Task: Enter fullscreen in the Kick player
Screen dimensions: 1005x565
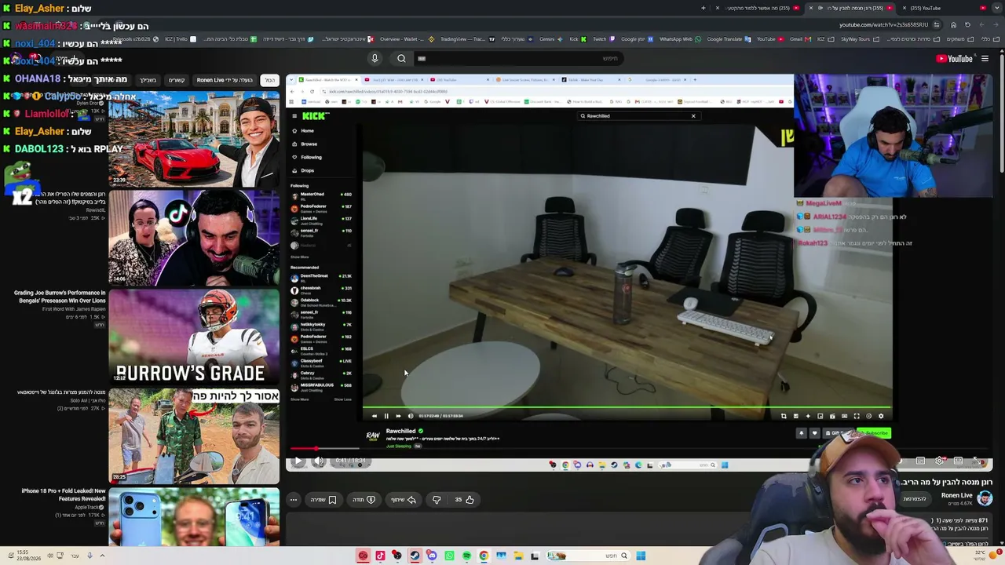Action: tap(857, 416)
